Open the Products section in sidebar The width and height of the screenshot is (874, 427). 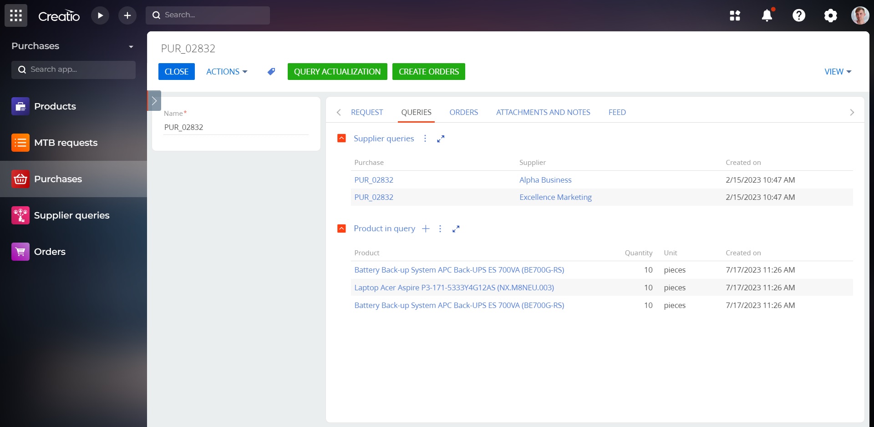(55, 106)
